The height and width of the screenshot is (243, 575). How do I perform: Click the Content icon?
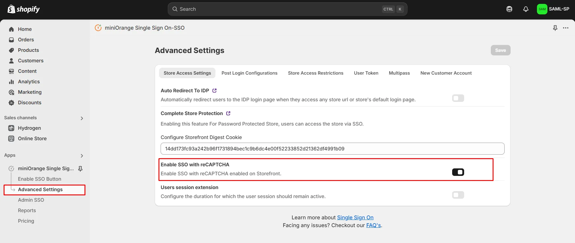pos(11,71)
